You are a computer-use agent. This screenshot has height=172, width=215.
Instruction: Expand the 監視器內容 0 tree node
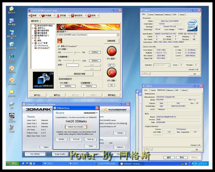coord(33,36)
